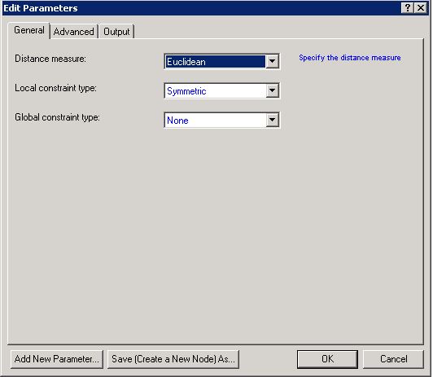Image resolution: width=433 pixels, height=377 pixels.
Task: Click the Add New Parameter button
Action: coord(57,359)
